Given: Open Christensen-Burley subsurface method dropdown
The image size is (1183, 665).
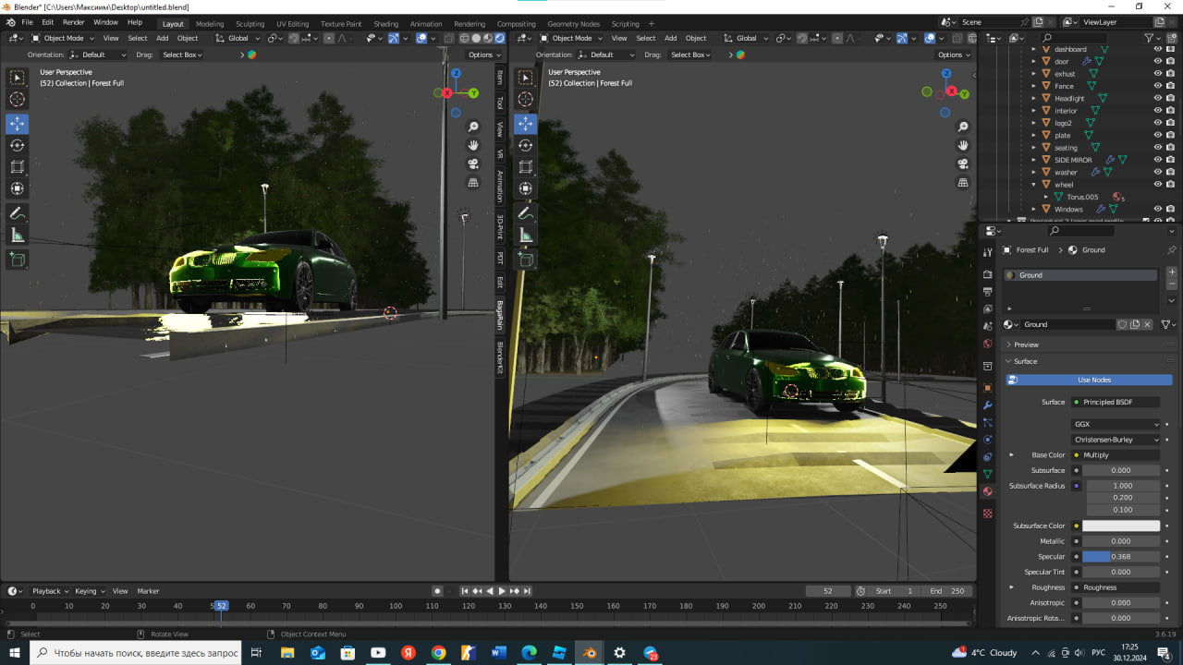Looking at the screenshot, I should coord(1116,440).
